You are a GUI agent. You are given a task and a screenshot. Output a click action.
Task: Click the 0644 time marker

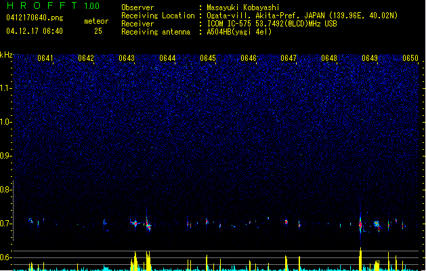tap(167, 58)
